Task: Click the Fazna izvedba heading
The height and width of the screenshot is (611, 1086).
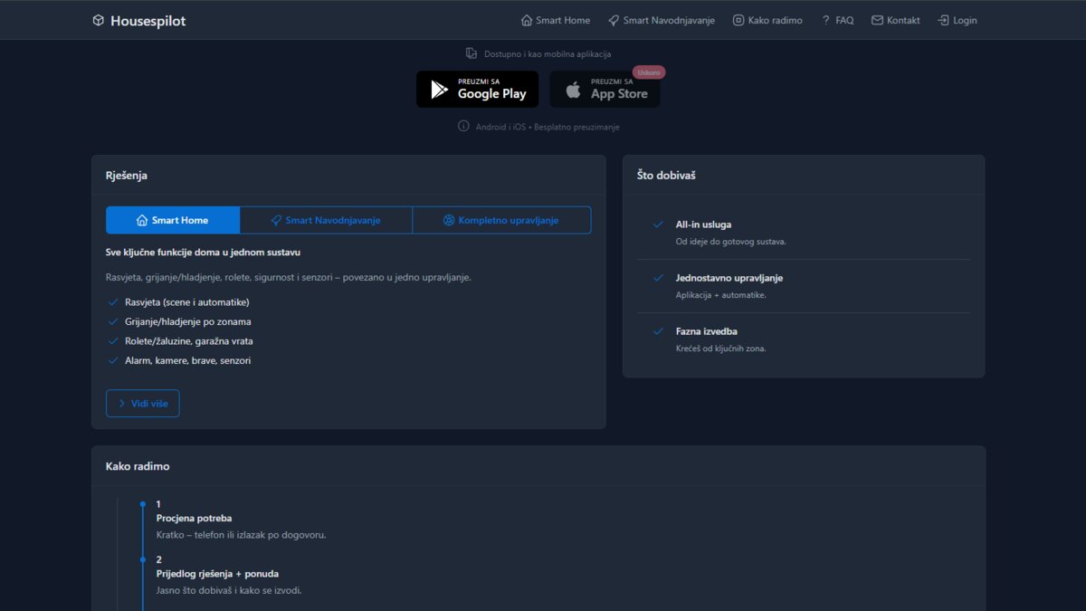Action: 707,331
